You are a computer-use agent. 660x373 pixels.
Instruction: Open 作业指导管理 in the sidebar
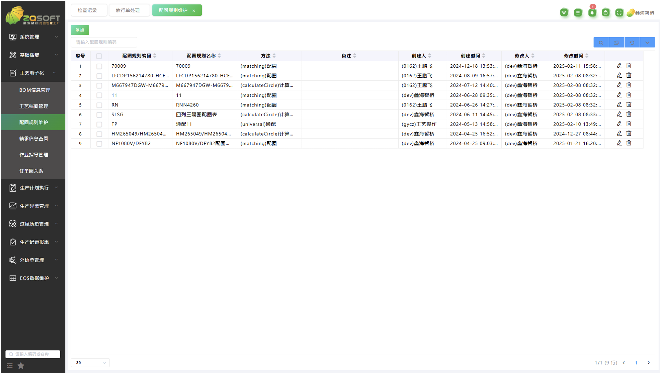(33, 155)
